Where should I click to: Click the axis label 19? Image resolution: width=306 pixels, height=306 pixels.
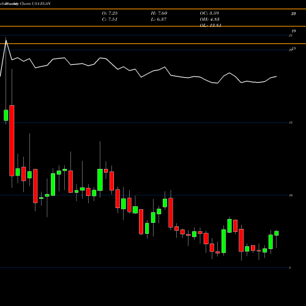click(x=293, y=31)
